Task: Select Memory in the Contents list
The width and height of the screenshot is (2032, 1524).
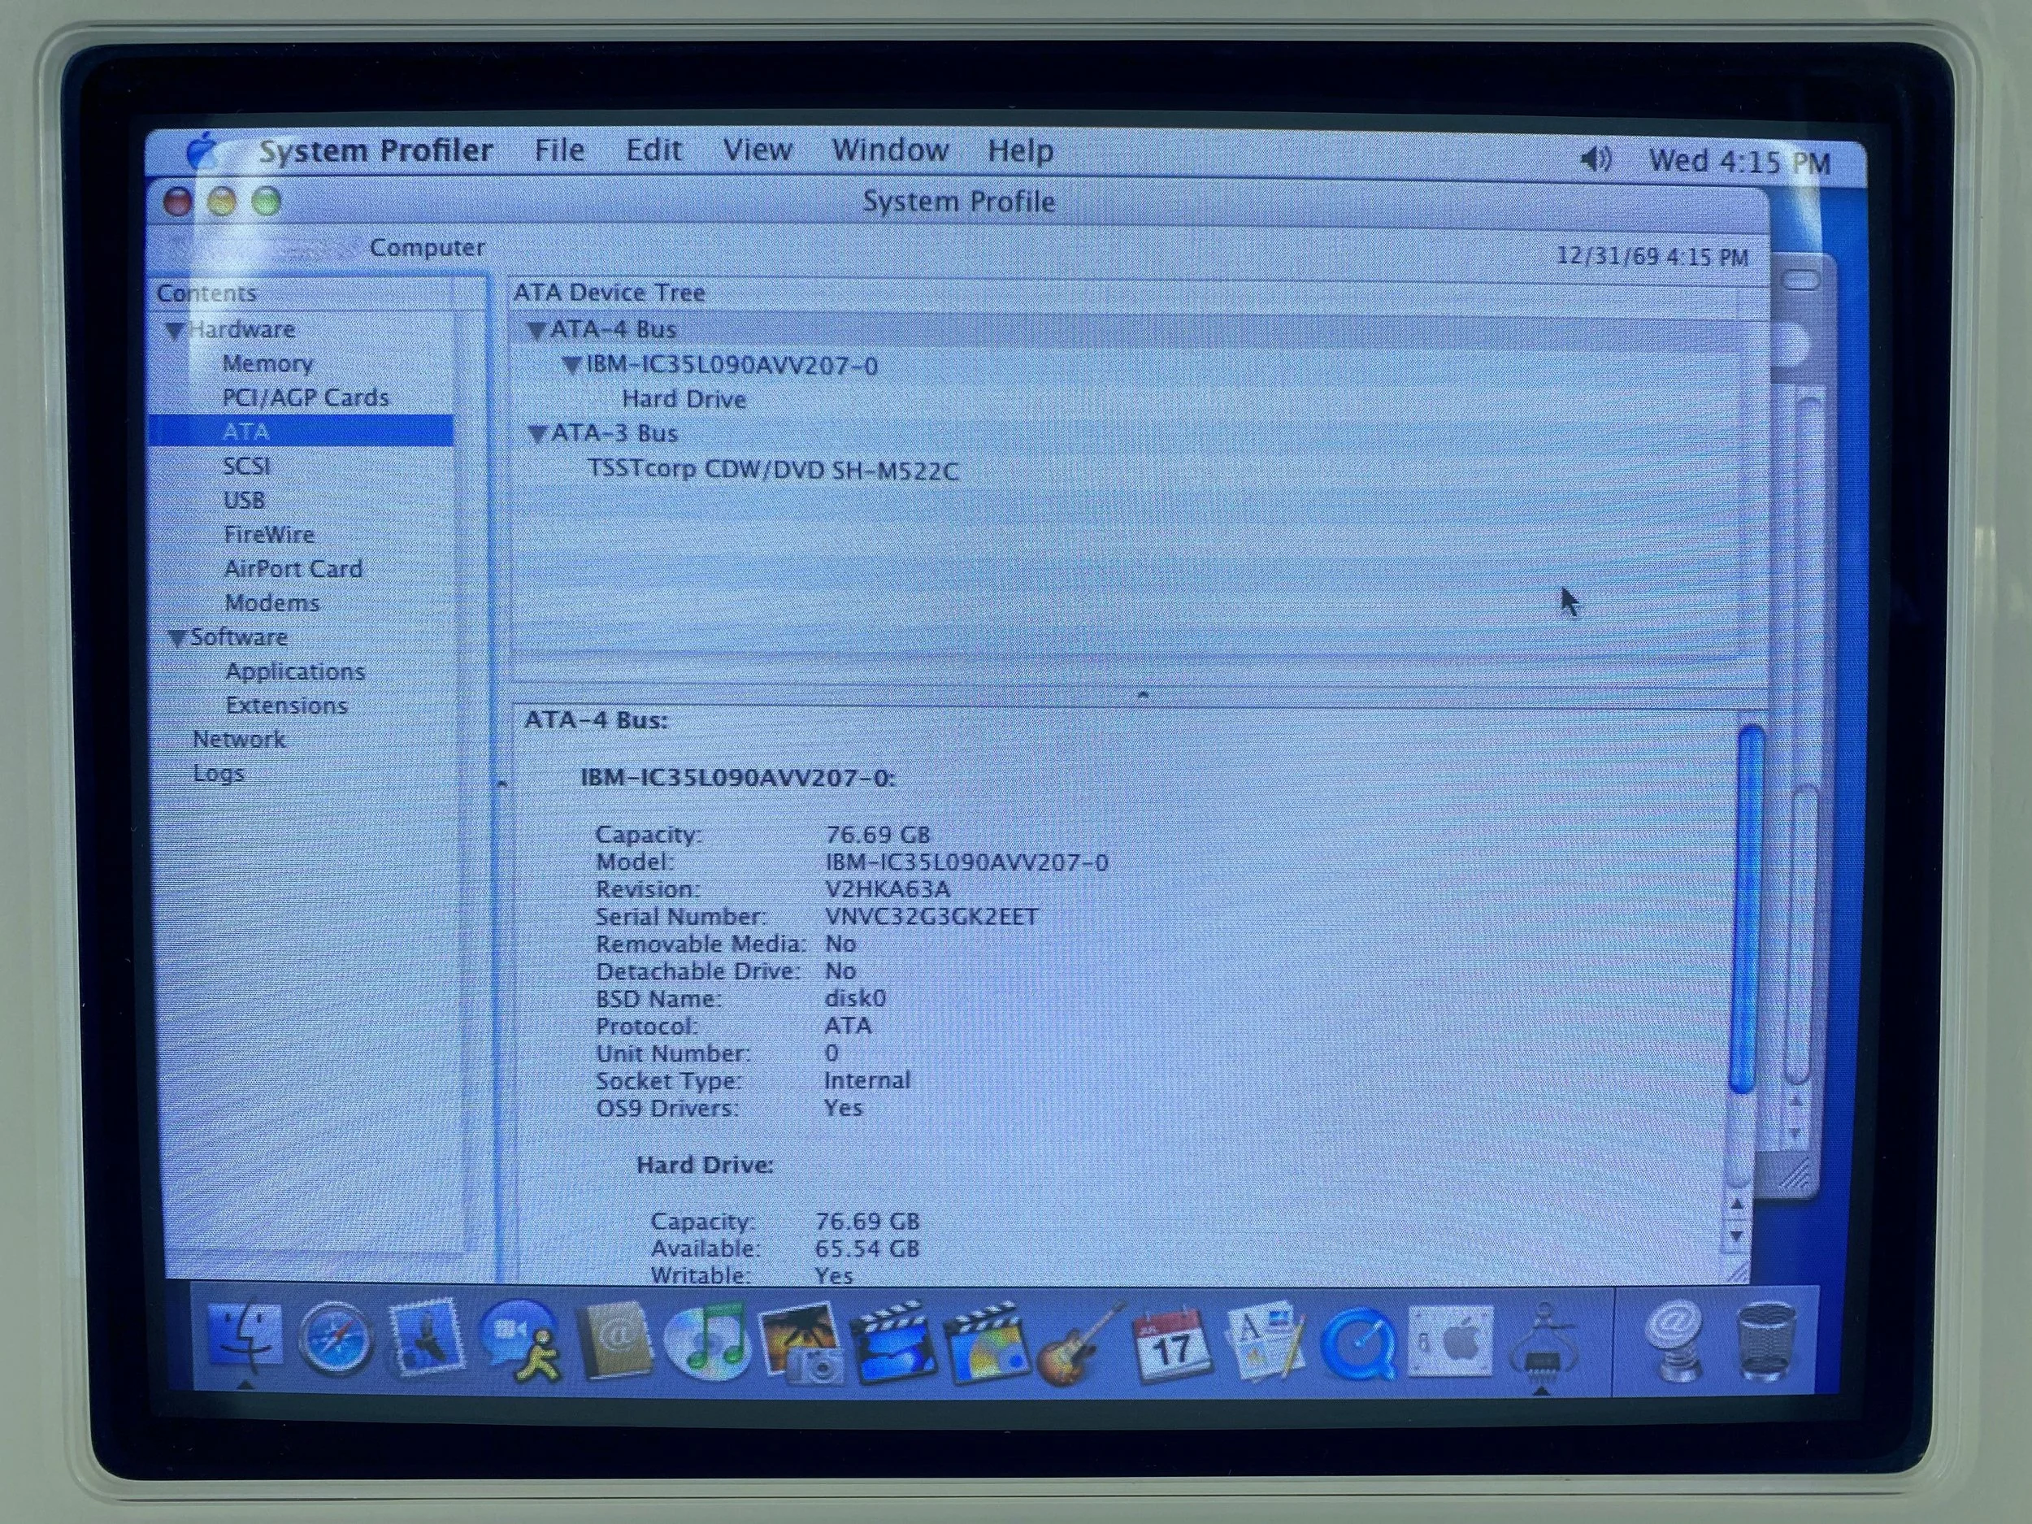Action: [267, 364]
